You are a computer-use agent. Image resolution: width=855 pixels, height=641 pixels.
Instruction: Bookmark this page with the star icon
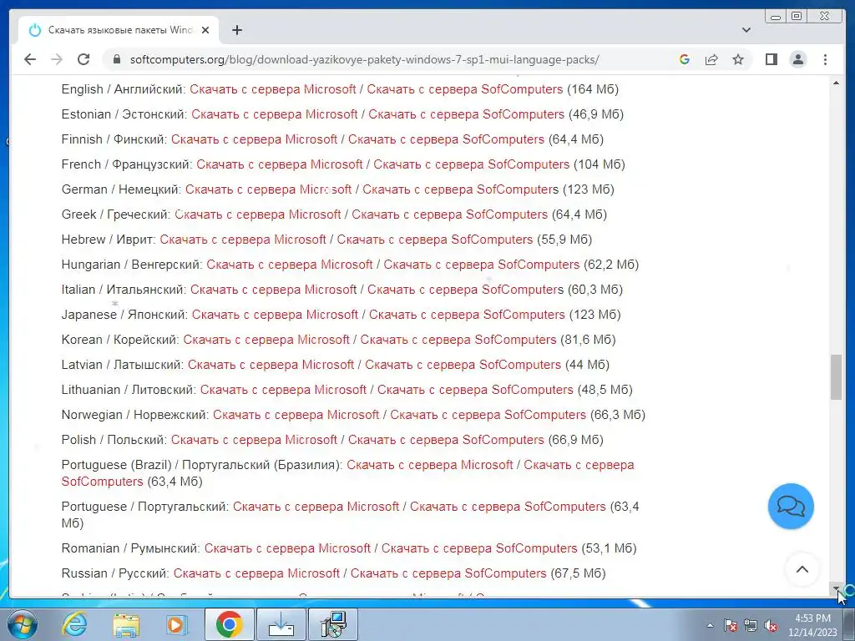click(738, 59)
